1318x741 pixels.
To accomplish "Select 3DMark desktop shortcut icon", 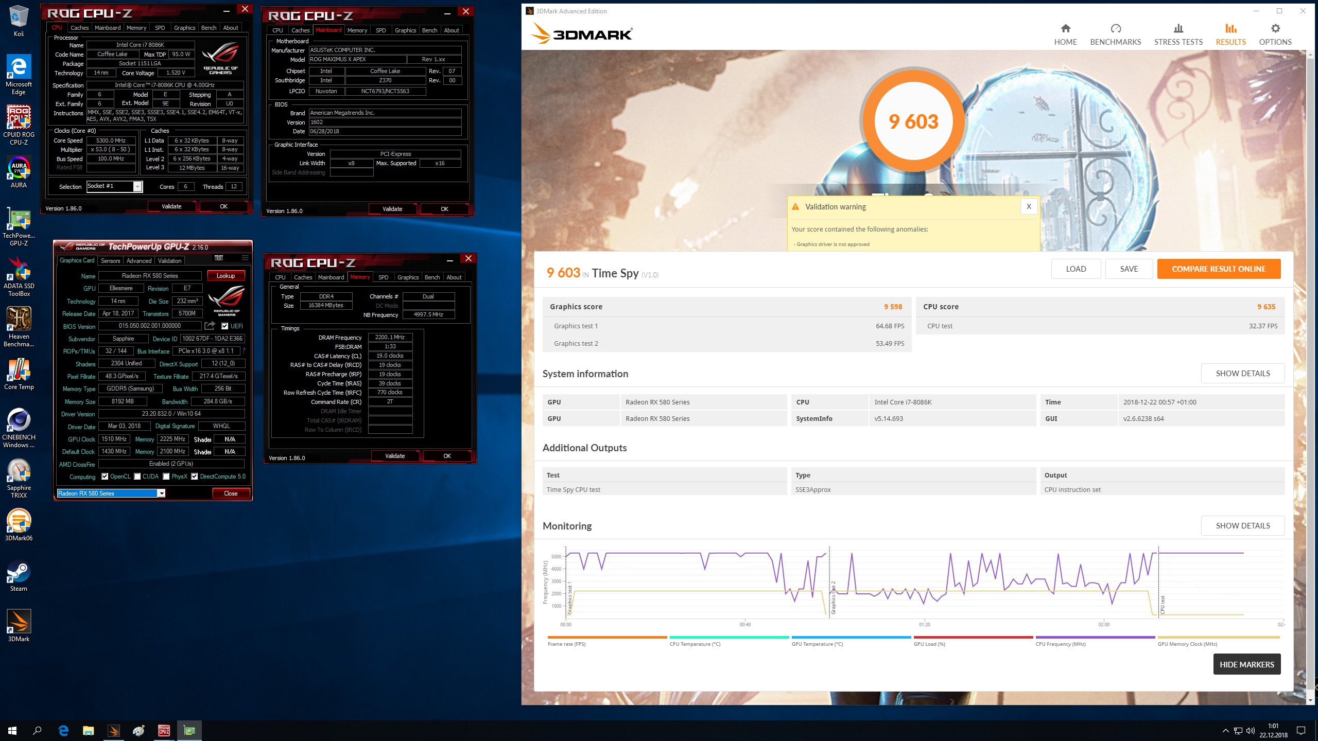I will 19,626.
